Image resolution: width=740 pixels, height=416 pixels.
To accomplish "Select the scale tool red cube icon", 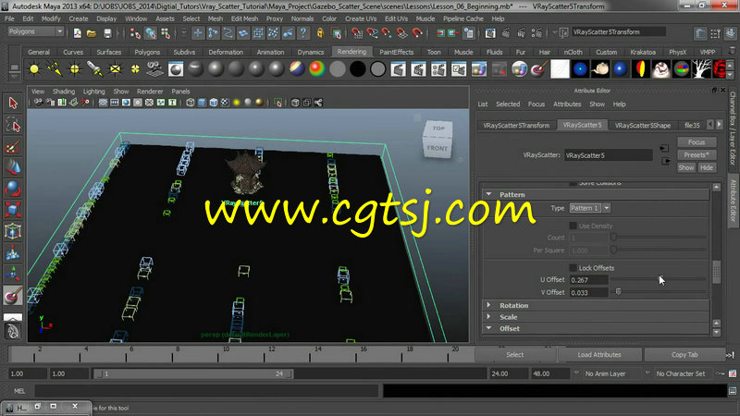I will pos(13,210).
